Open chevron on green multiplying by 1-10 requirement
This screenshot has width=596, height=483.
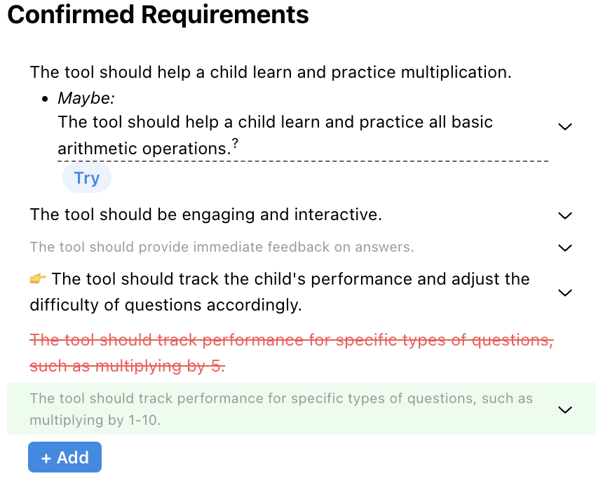point(565,409)
